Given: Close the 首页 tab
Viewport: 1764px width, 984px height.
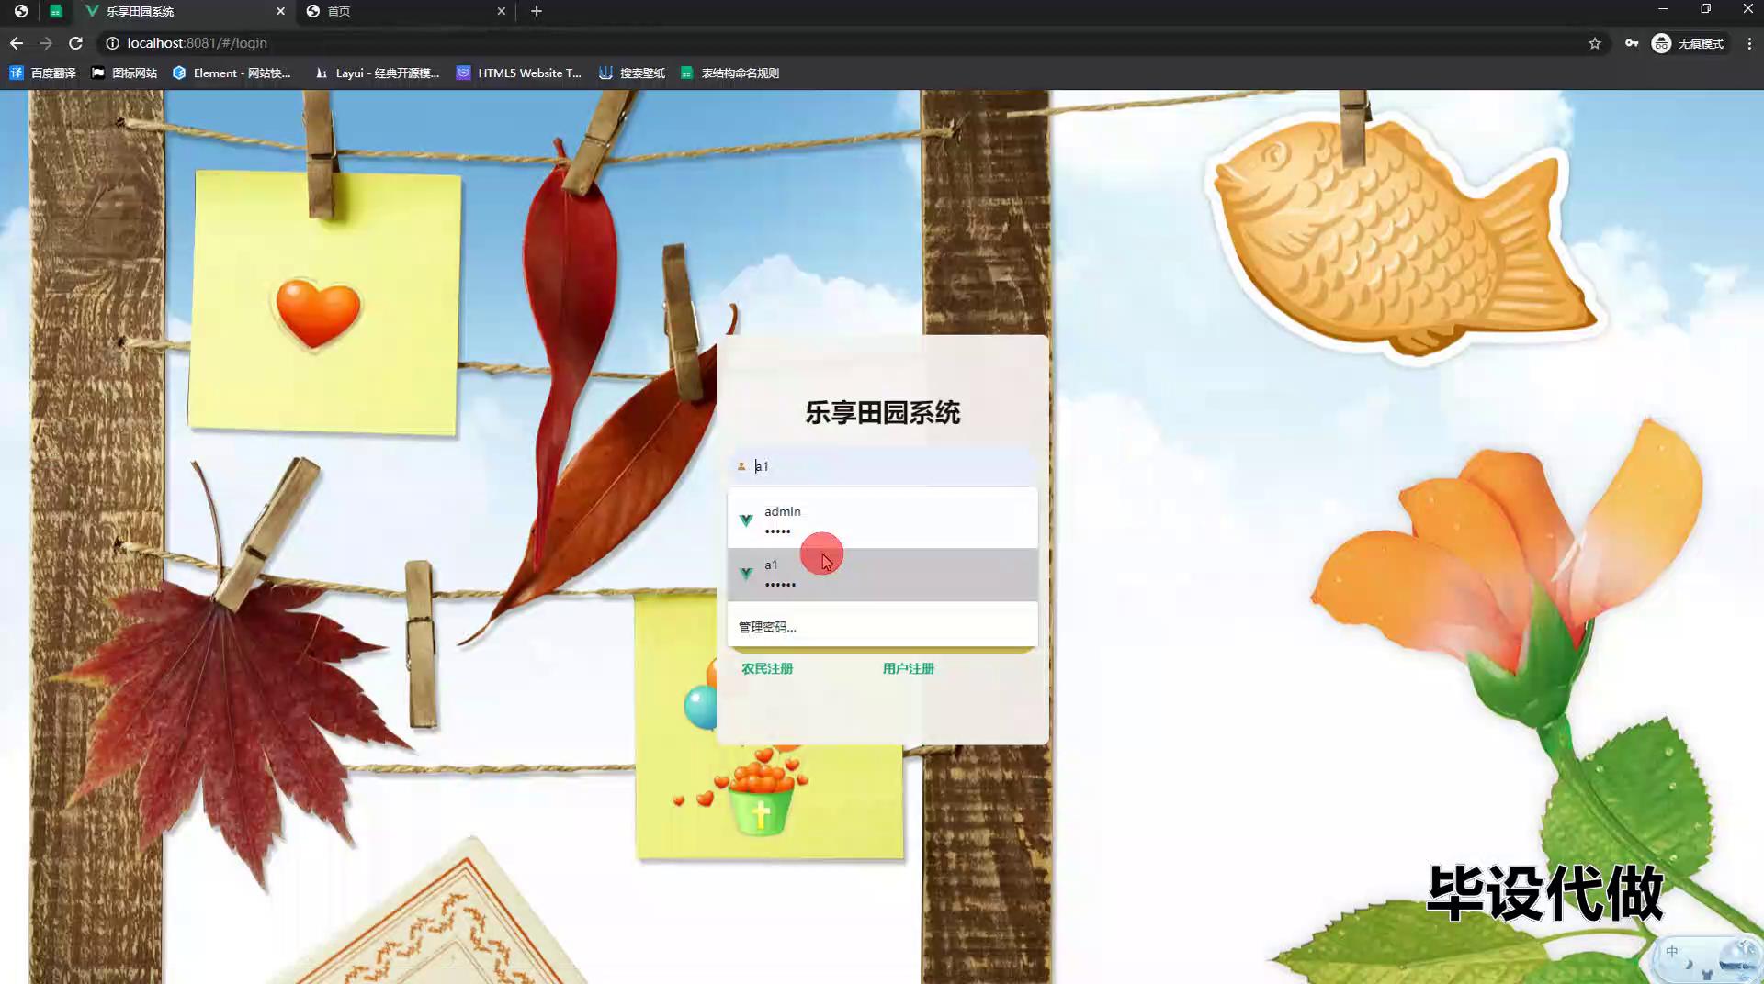Looking at the screenshot, I should [x=501, y=11].
